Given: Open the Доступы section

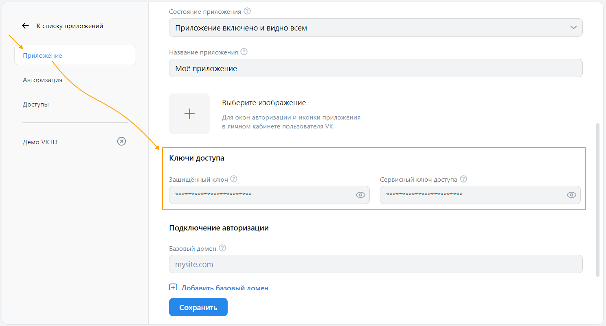Looking at the screenshot, I should click(35, 104).
